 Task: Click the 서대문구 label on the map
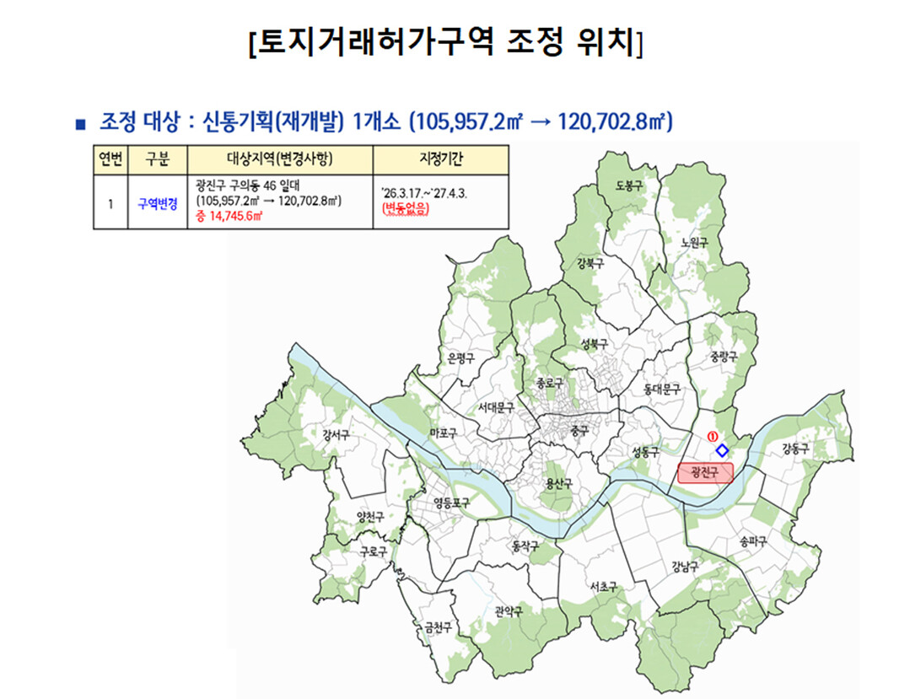496,408
